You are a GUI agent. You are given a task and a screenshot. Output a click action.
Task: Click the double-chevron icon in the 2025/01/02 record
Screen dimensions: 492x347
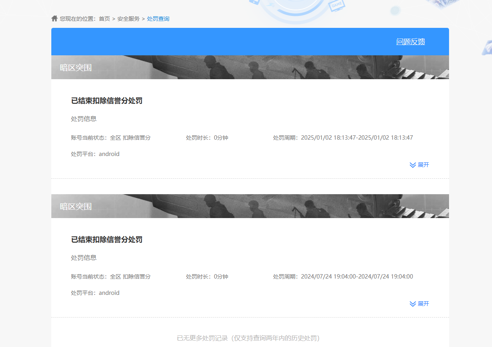(413, 165)
